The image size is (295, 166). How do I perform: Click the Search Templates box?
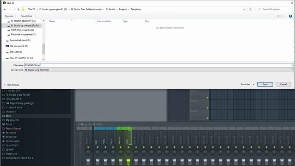[274, 9]
